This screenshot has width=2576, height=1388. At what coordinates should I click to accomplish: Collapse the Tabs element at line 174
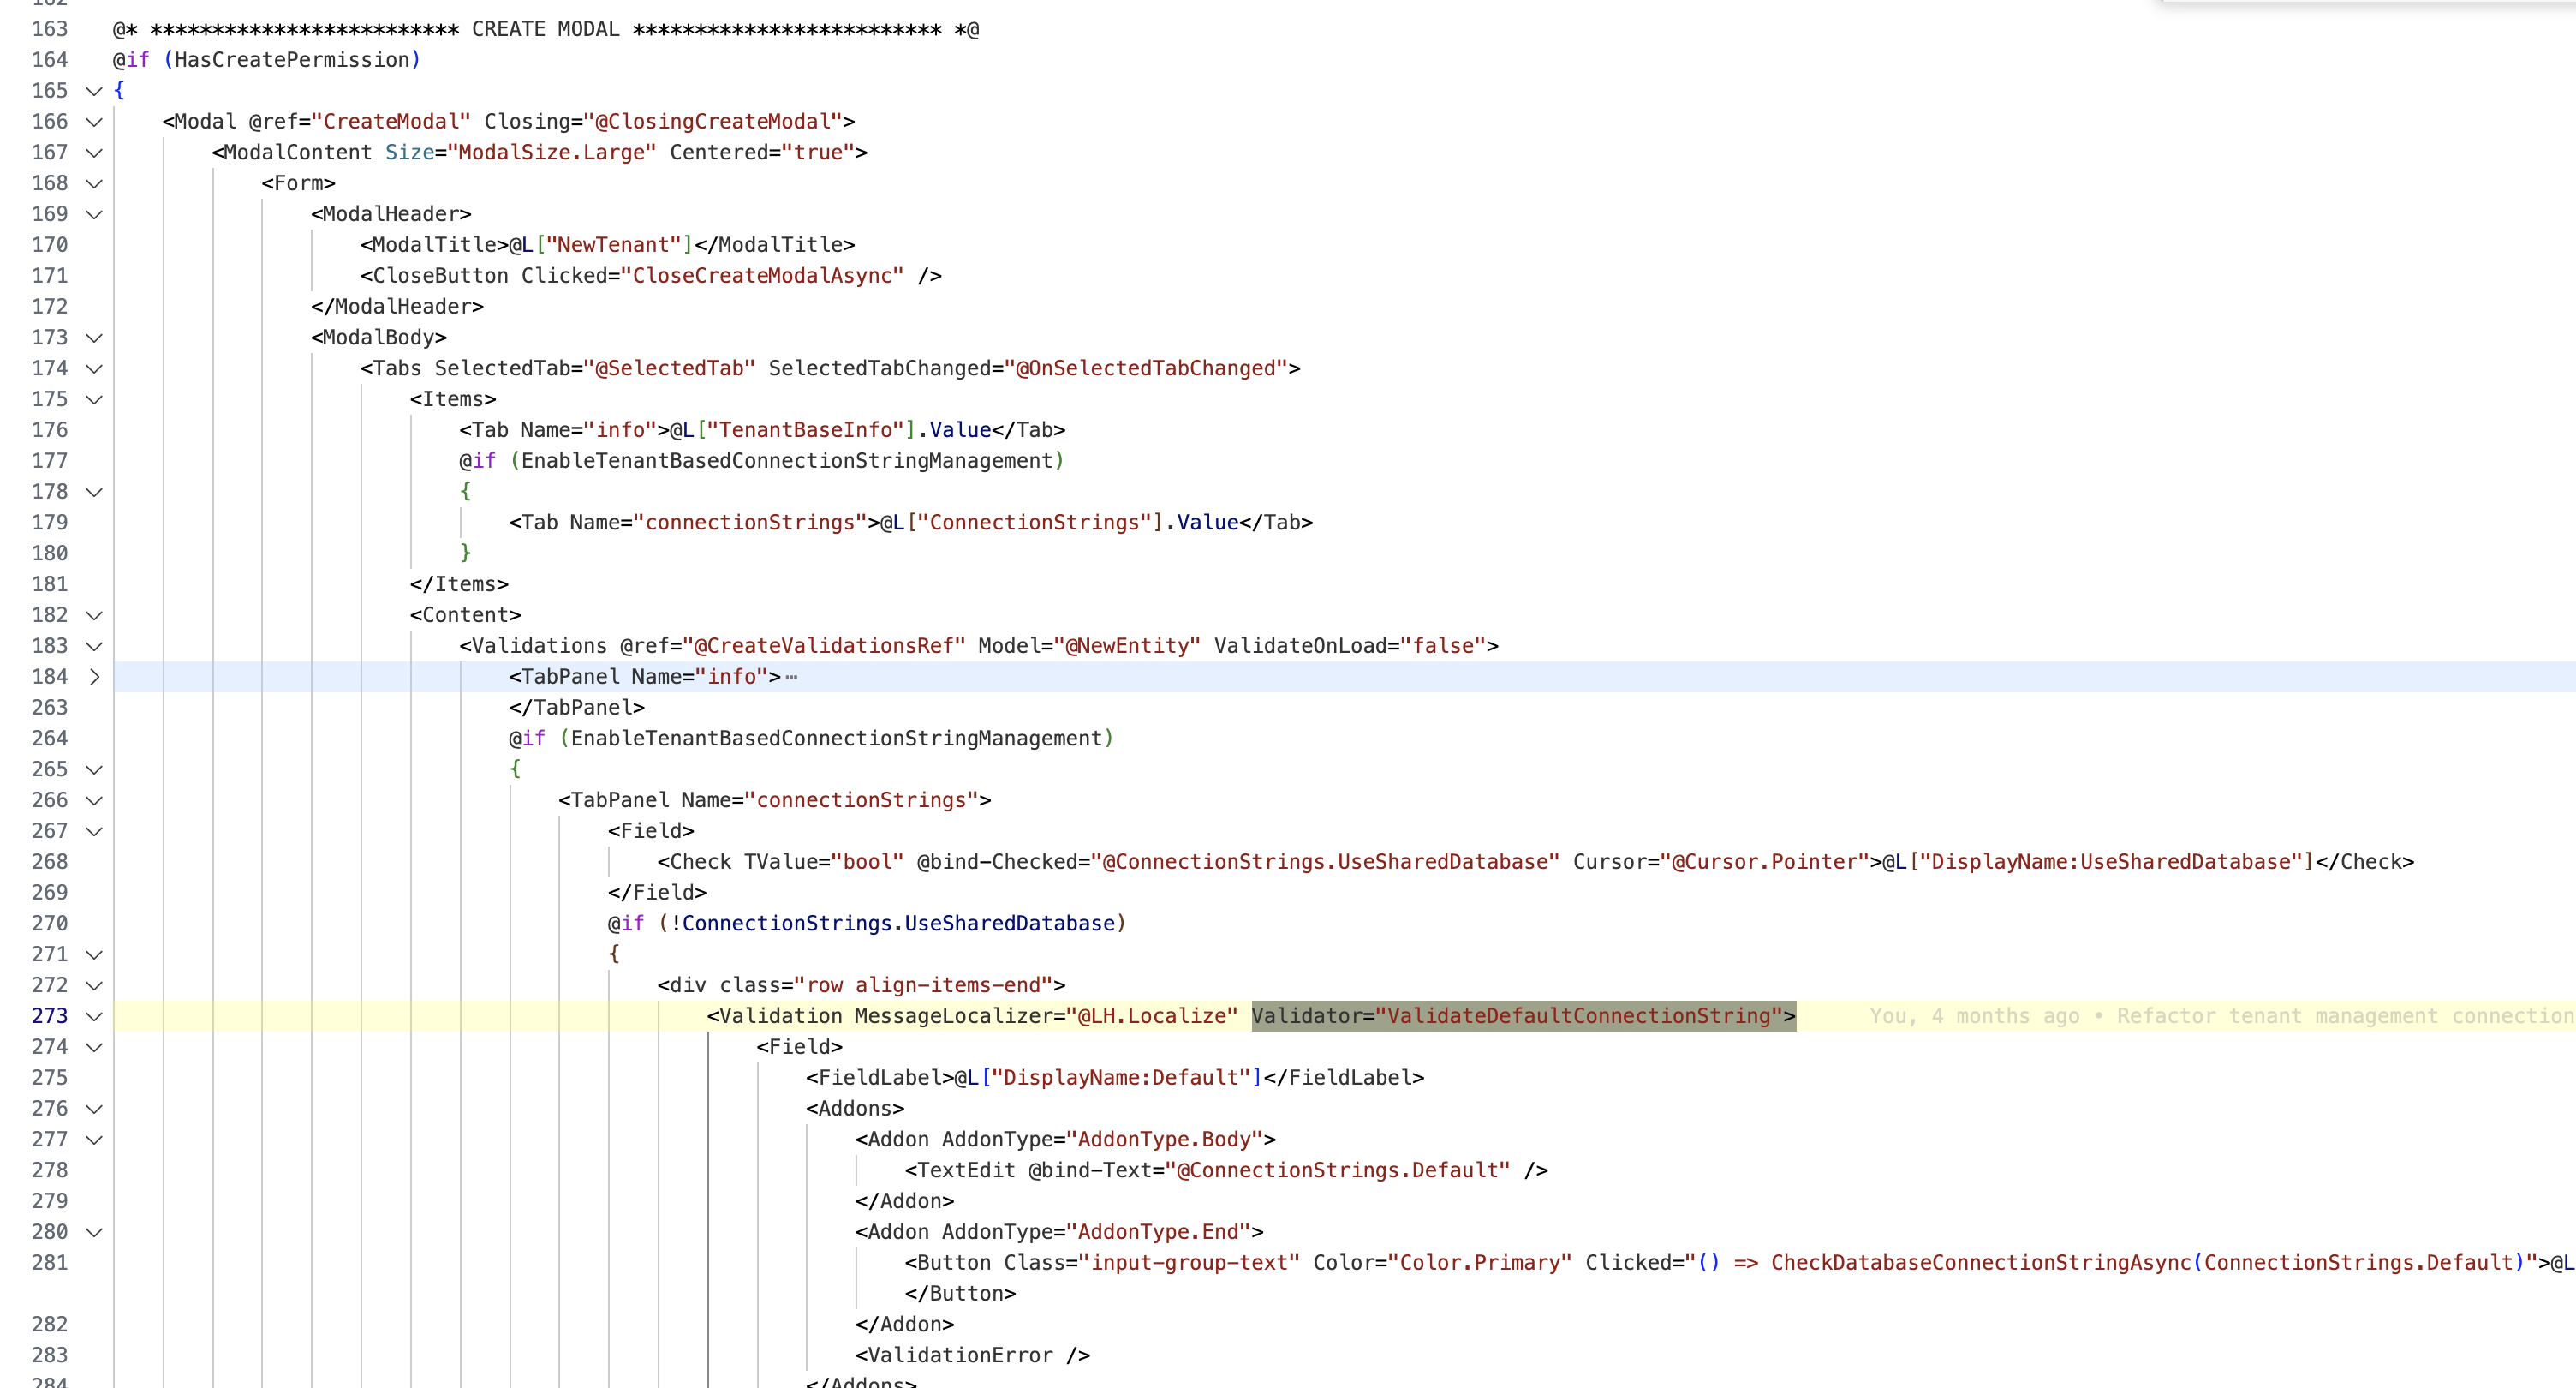[94, 369]
